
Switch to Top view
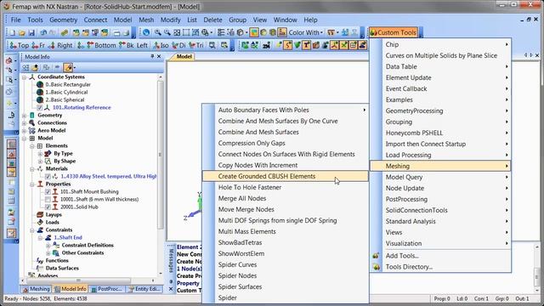19,45
